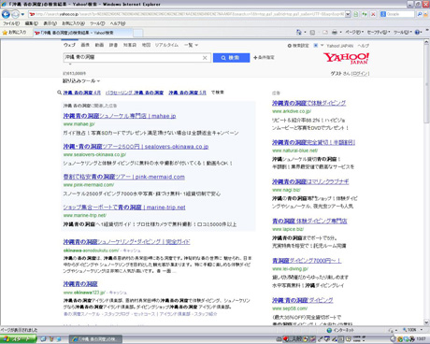
Task: Open a blank new tab
Action: [x=138, y=33]
